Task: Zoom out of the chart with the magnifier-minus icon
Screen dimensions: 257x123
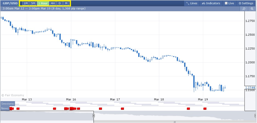Action: (252, 9)
